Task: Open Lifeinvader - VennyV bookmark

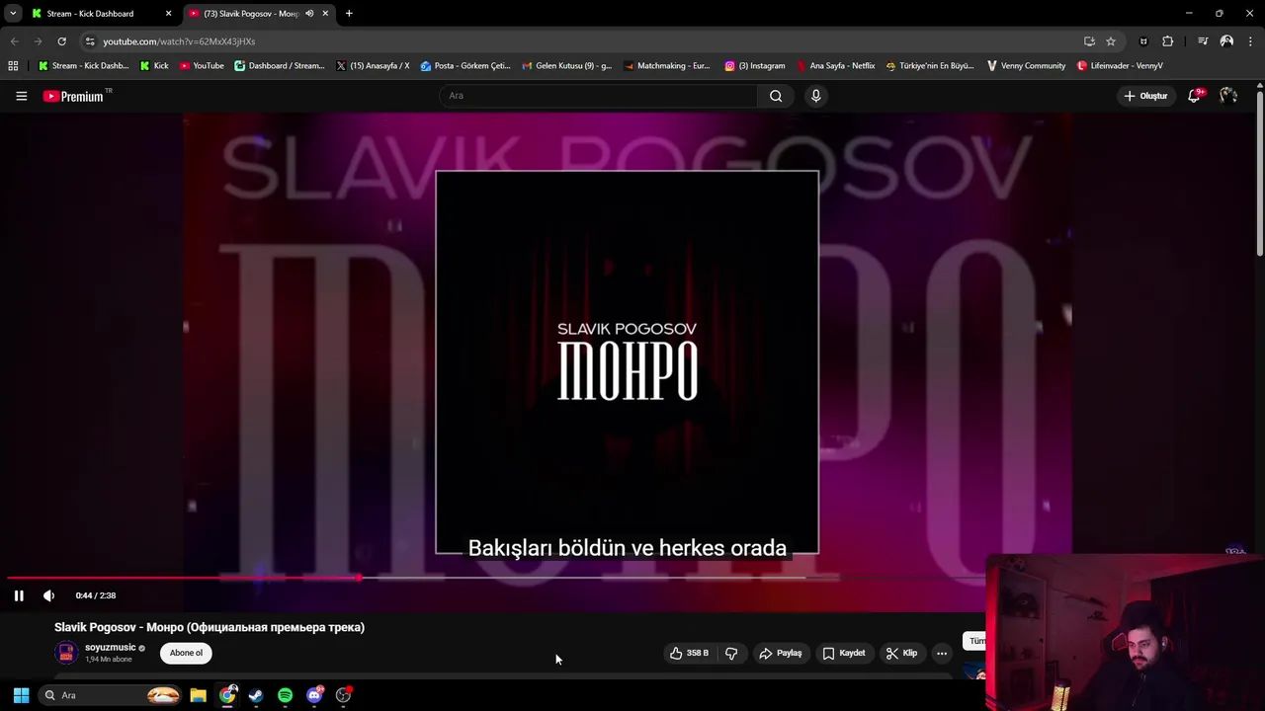Action: (x=1120, y=66)
